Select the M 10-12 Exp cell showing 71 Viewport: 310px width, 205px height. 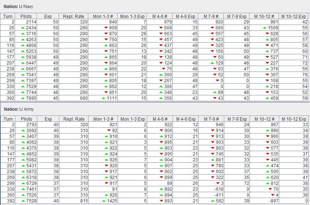294,57
